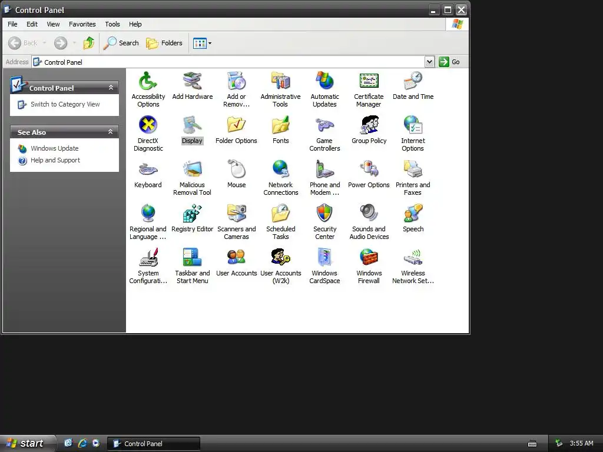Click the network tray icon beside the clock

tap(558, 443)
